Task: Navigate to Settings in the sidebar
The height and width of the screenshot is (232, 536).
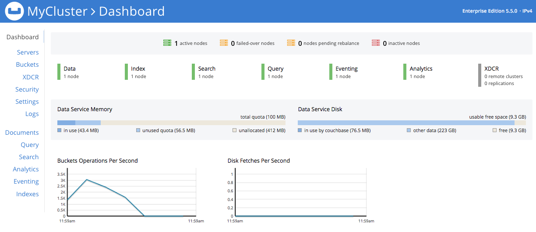Action: [27, 102]
